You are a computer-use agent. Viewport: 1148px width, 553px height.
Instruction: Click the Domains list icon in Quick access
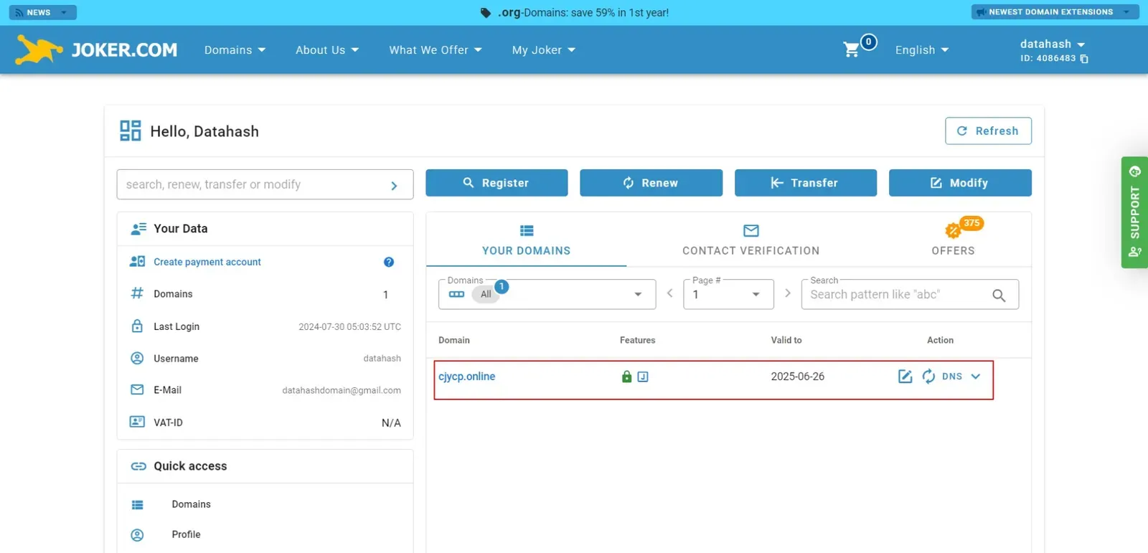[138, 505]
